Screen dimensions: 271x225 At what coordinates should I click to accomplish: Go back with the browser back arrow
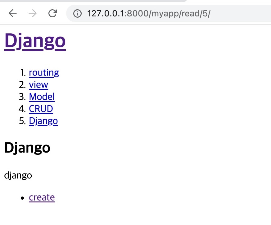pos(13,13)
